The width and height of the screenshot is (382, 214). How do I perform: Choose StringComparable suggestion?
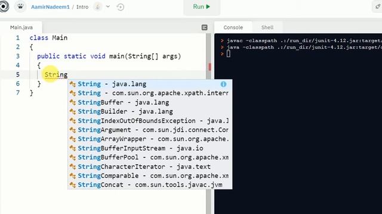150,176
